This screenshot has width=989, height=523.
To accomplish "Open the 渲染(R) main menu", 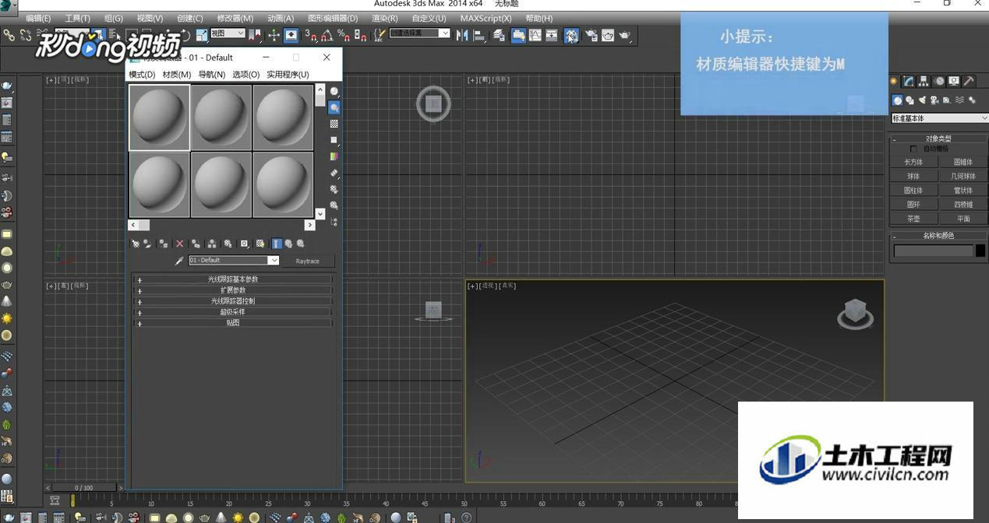I will 385,18.
